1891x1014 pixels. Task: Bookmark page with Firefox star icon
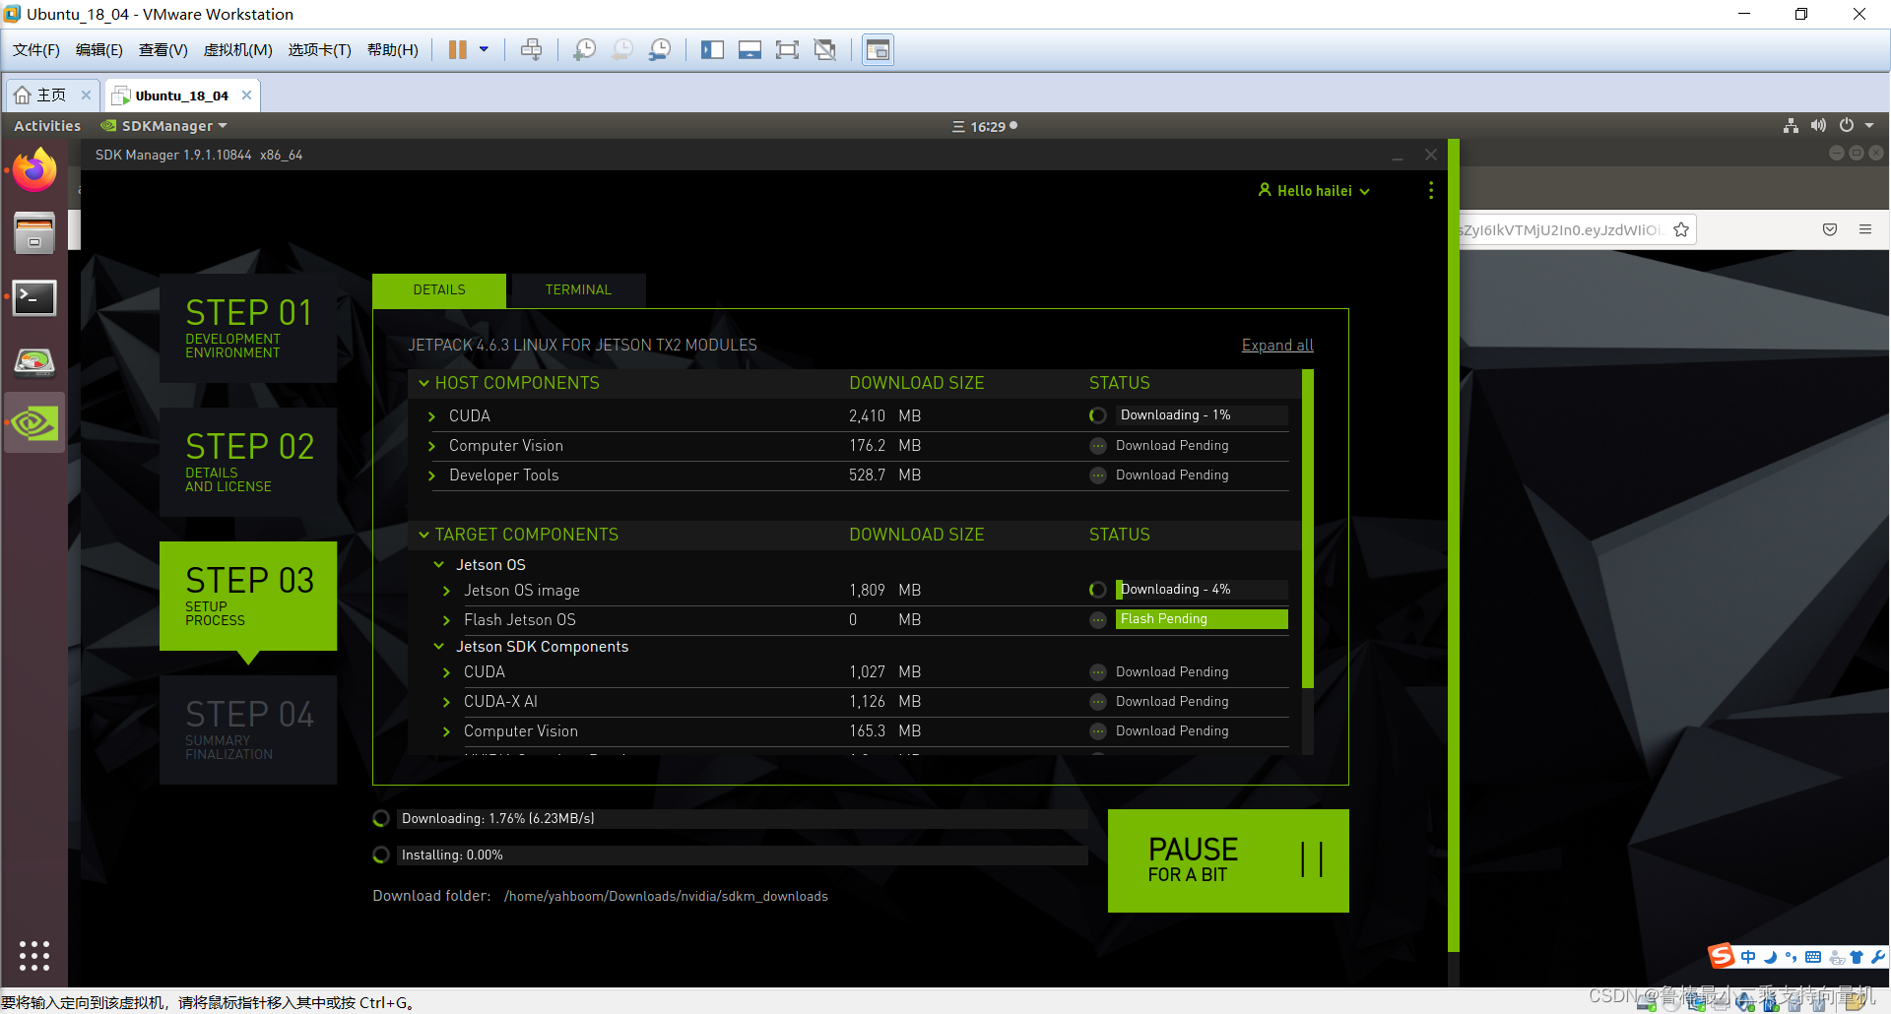tap(1681, 229)
